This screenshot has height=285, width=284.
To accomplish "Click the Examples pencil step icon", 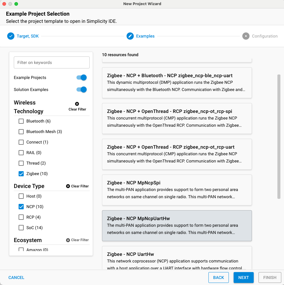I will pos(130,36).
